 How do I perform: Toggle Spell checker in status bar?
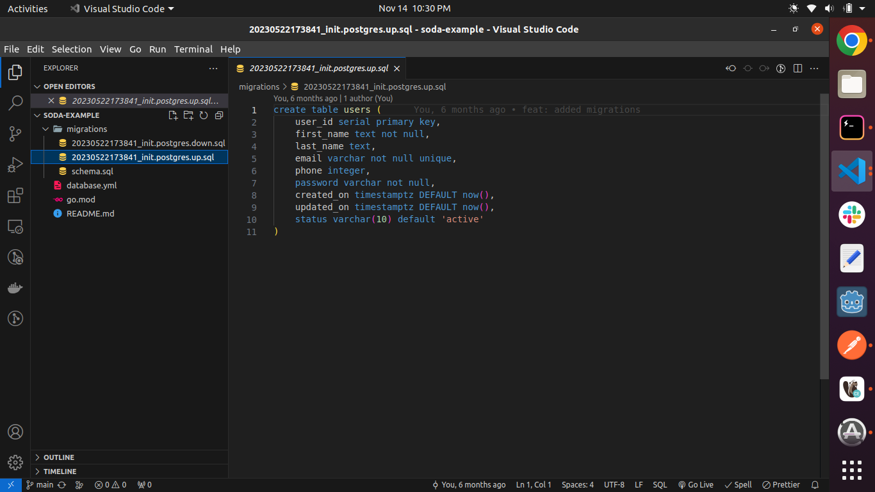pos(738,485)
